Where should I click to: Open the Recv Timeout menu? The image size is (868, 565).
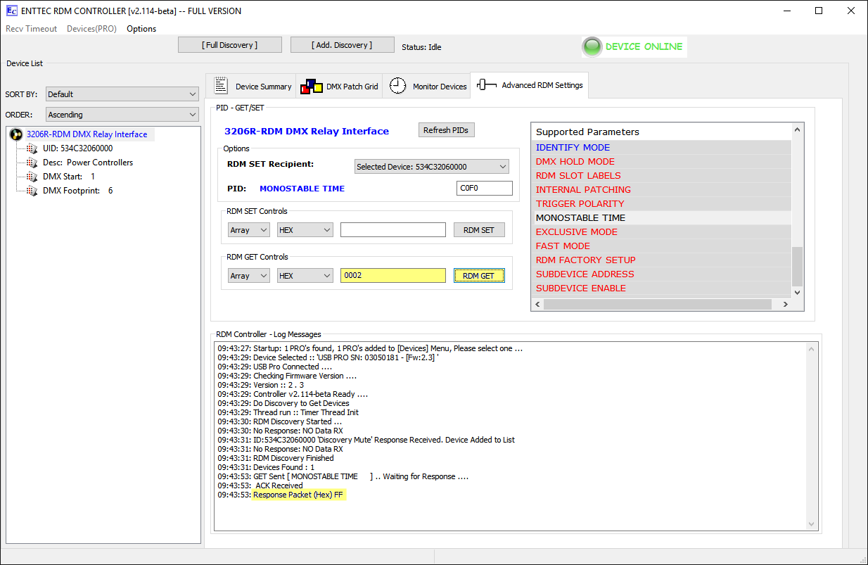pyautogui.click(x=32, y=29)
